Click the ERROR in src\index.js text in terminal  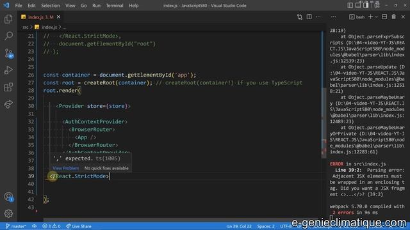[357, 164]
